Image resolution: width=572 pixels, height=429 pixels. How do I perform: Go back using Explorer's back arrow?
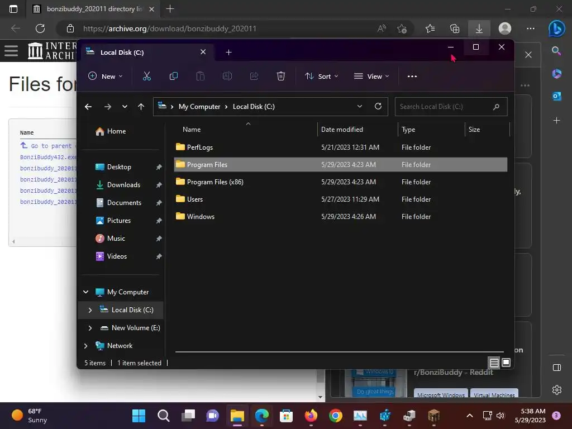[x=88, y=107]
